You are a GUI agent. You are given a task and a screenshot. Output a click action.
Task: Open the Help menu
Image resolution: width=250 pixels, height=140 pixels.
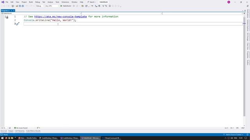click(x=82, y=2)
